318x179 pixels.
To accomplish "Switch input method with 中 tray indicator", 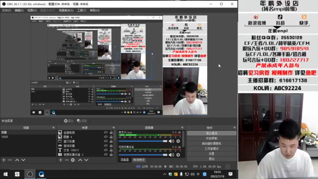I will click(198, 174).
